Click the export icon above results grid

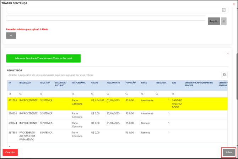224,75
